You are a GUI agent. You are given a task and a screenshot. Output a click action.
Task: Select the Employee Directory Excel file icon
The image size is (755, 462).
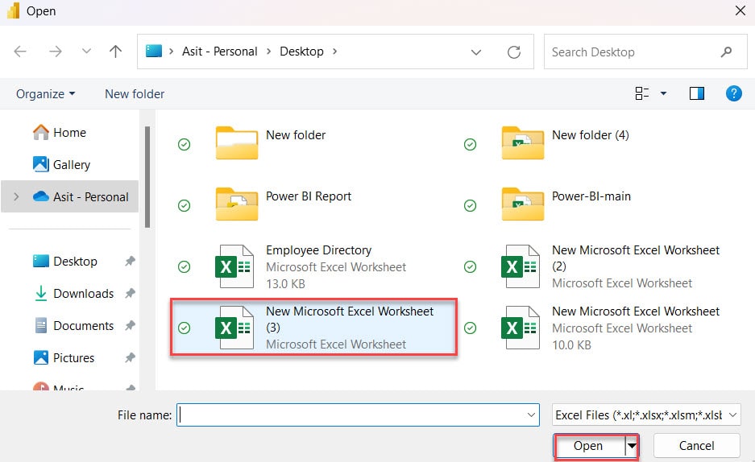click(234, 266)
